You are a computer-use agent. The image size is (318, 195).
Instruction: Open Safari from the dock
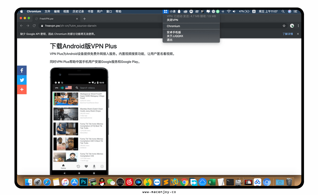47,182
